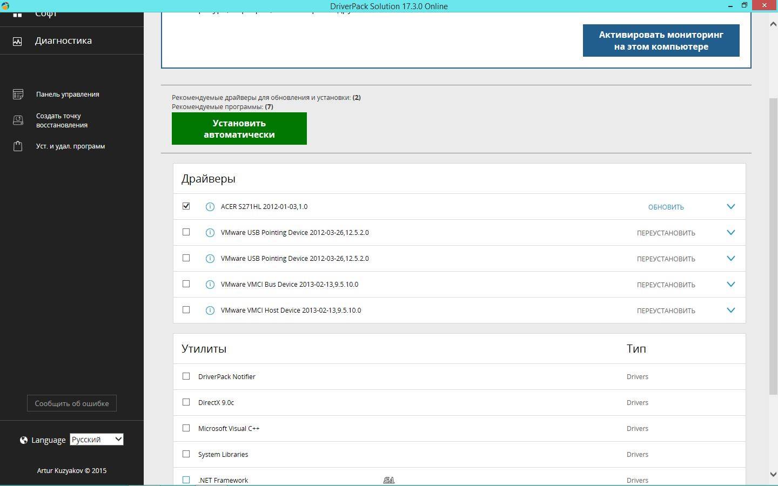Click Активировать мониторинг на этом компьютере
Image resolution: width=778 pixels, height=486 pixels.
click(661, 40)
